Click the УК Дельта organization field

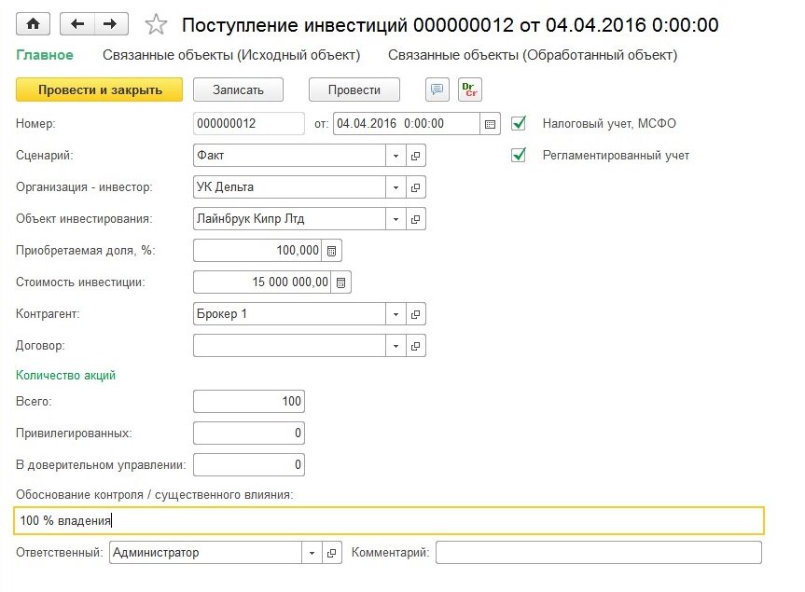[289, 187]
